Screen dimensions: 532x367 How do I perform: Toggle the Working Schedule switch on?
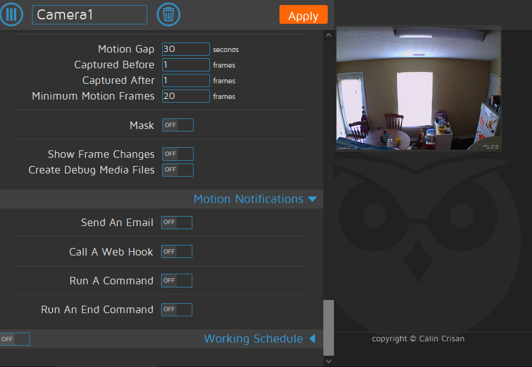point(14,338)
